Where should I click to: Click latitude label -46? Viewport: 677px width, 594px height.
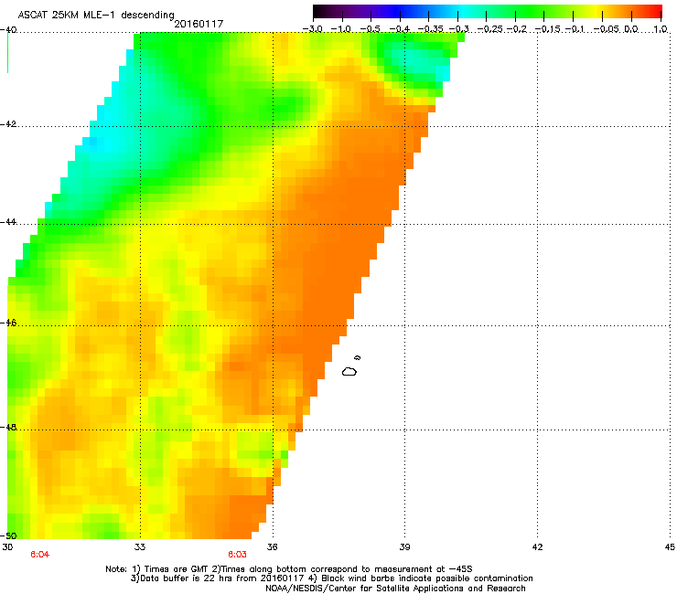pos(8,323)
